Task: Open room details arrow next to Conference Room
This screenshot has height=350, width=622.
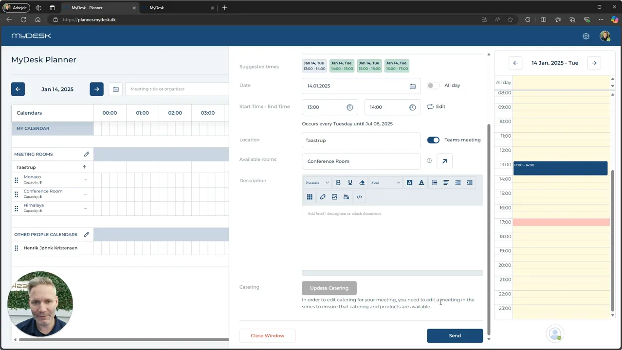Action: click(x=444, y=161)
